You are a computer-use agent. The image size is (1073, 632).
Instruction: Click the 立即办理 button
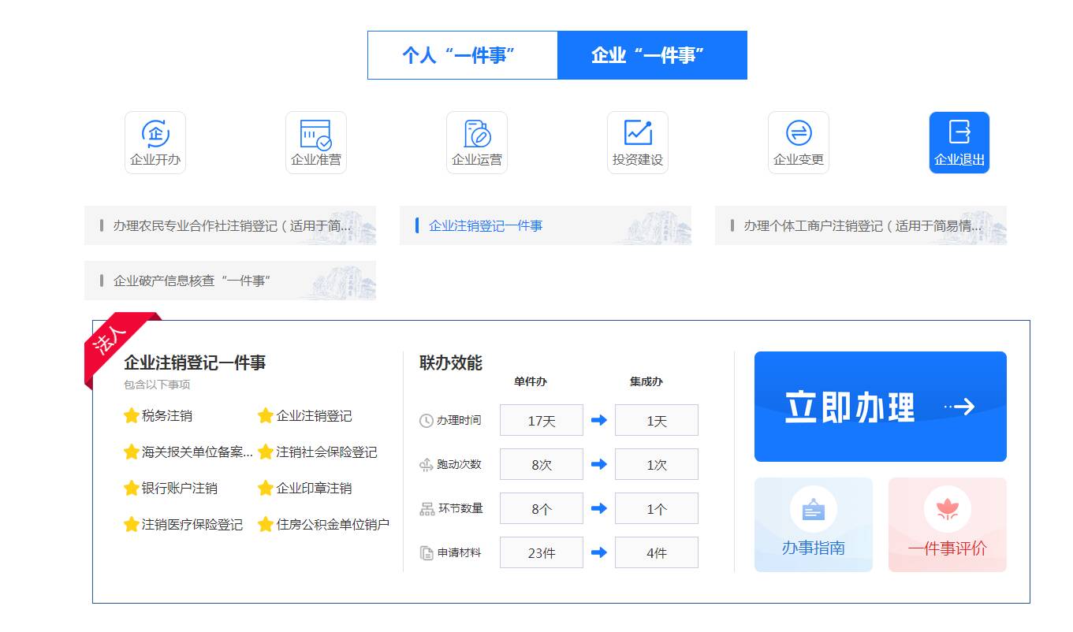[881, 407]
